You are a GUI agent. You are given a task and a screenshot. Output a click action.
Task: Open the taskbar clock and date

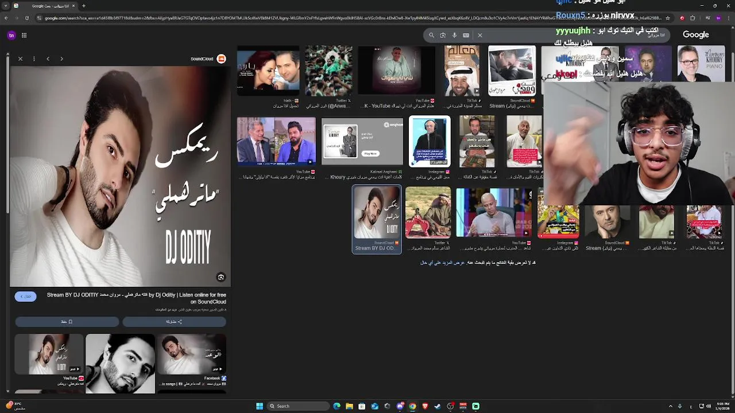pos(722,406)
